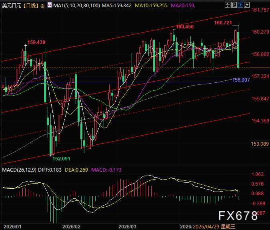Click the MA10:159.255 yellow label
The image size is (270, 230).
151,6
